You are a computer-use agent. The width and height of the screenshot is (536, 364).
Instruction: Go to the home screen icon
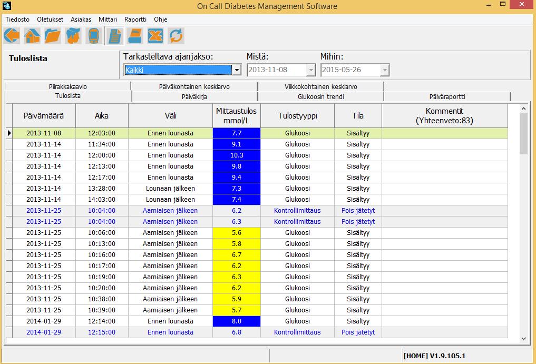(32, 36)
